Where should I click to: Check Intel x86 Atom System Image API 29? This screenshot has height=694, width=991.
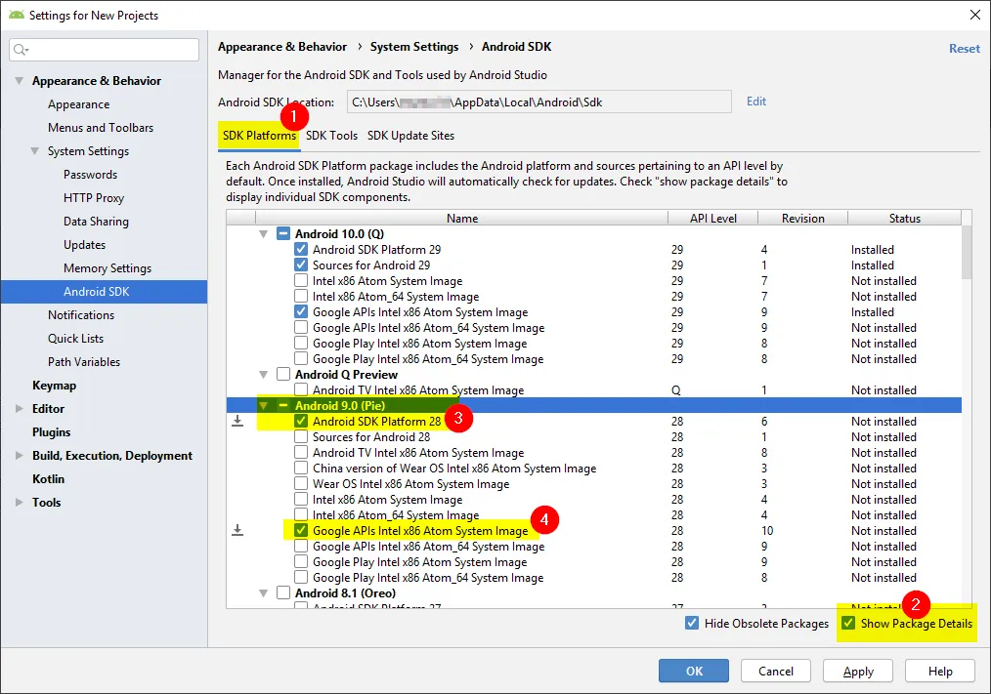click(x=301, y=280)
